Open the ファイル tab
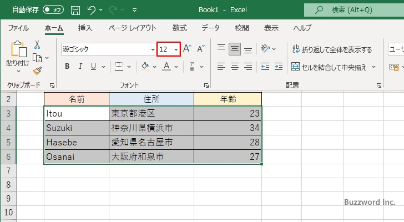Screen dimensions: 404x222 (x=18, y=28)
